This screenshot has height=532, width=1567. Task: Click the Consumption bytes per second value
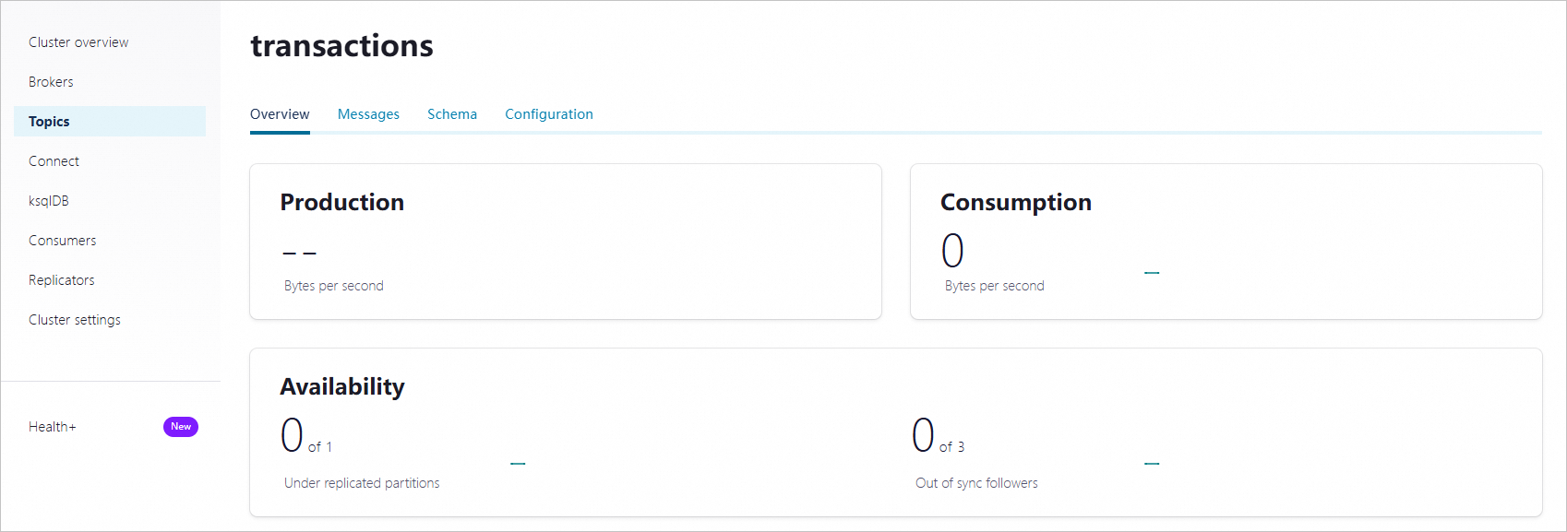(x=953, y=251)
